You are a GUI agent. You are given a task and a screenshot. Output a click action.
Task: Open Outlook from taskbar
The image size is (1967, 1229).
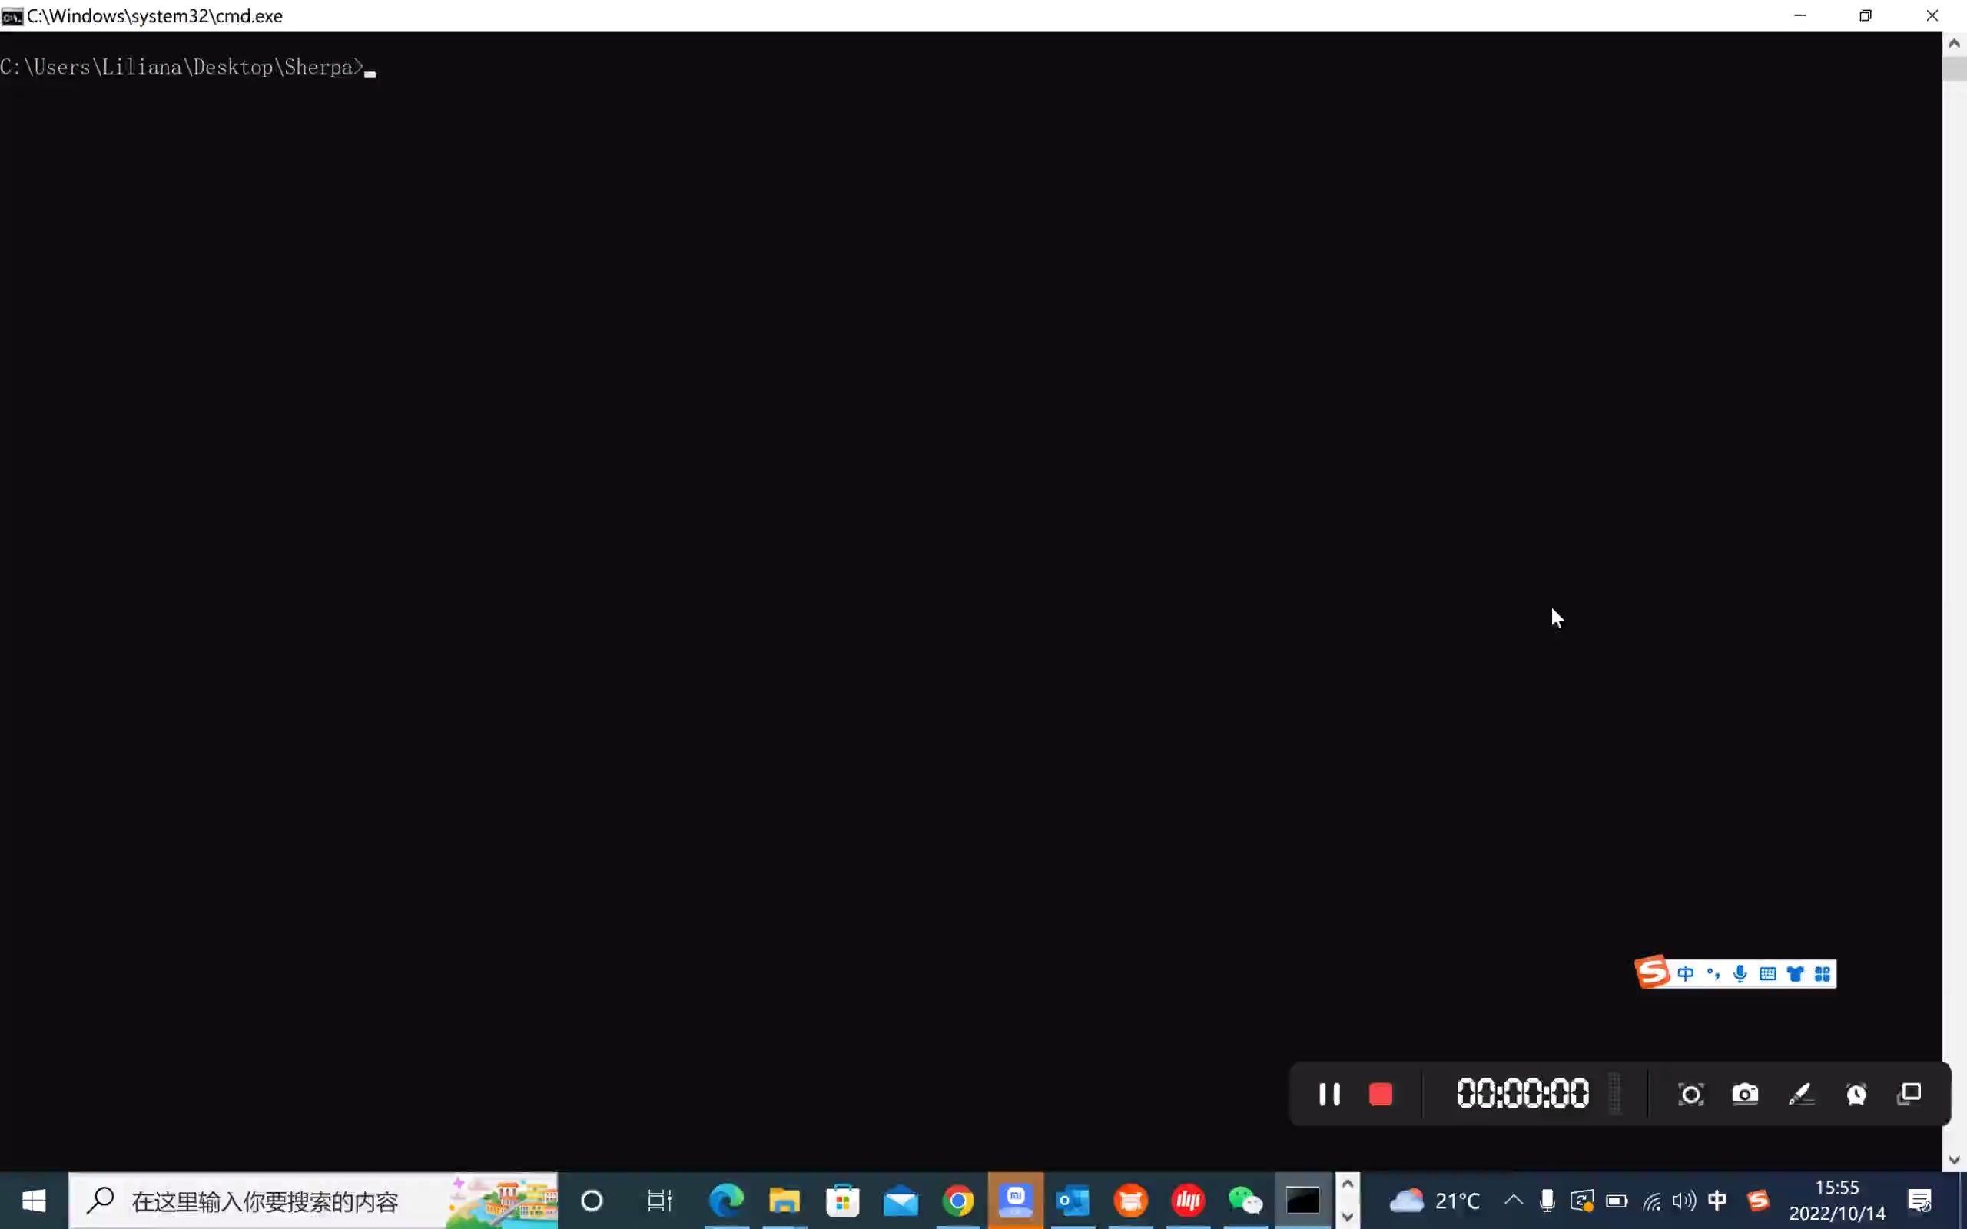[1073, 1201]
